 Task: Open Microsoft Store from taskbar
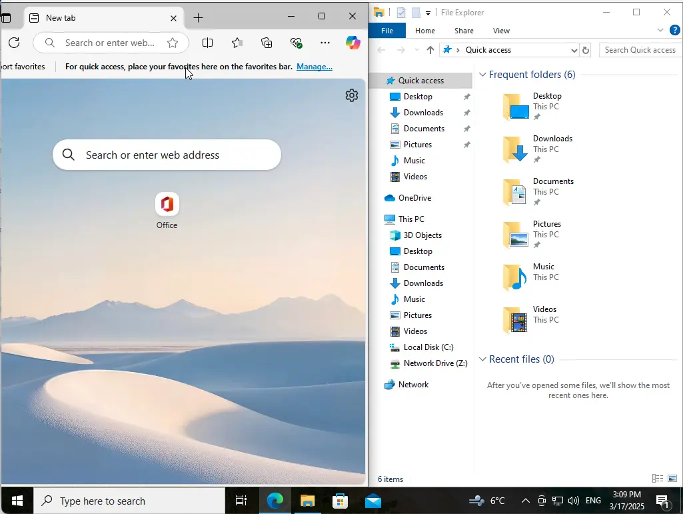tap(340, 501)
